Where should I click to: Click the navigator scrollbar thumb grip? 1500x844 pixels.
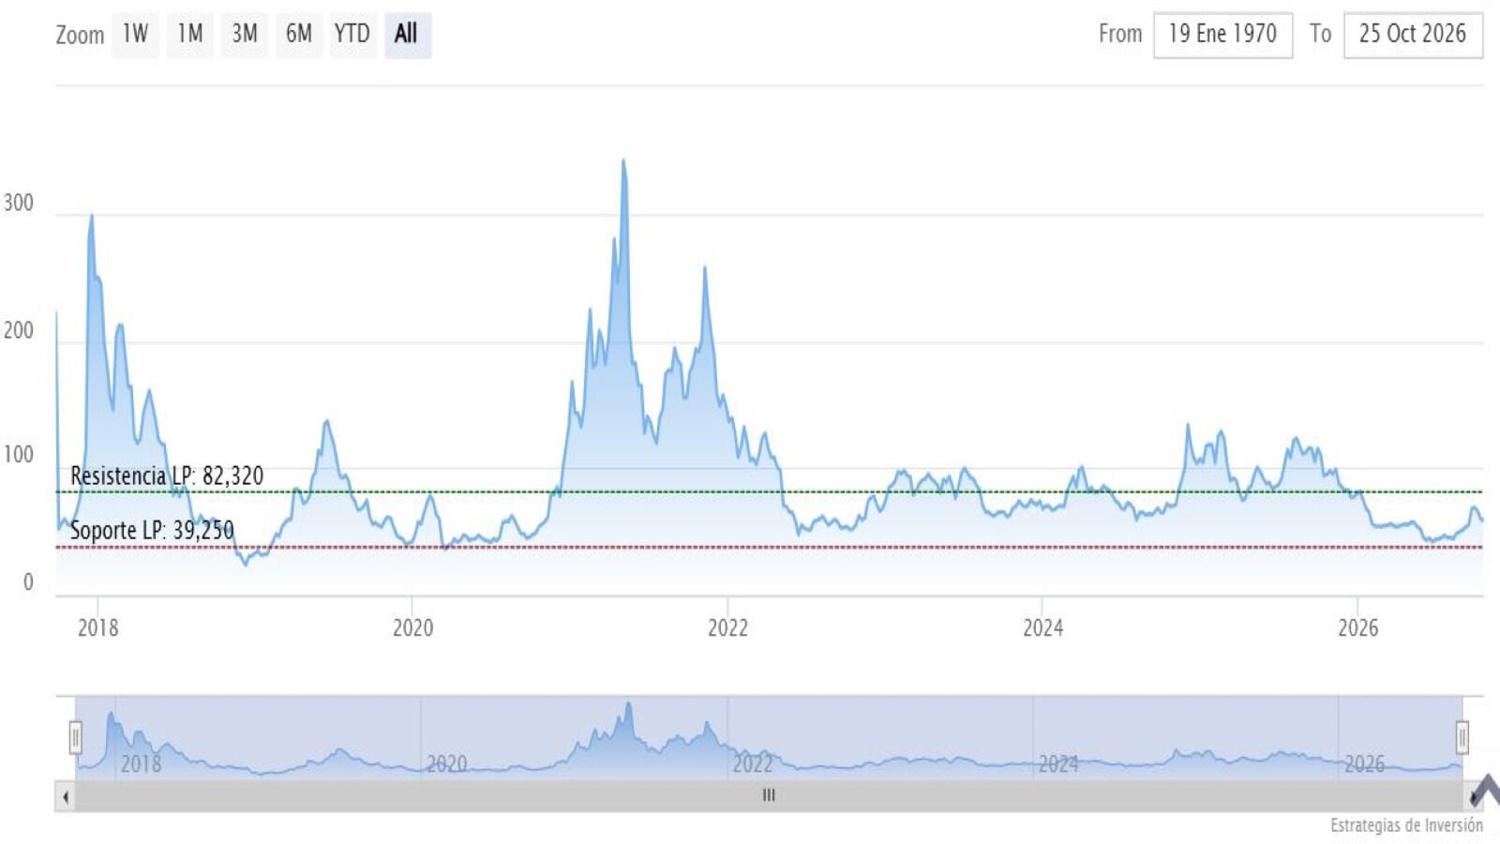[x=769, y=795]
